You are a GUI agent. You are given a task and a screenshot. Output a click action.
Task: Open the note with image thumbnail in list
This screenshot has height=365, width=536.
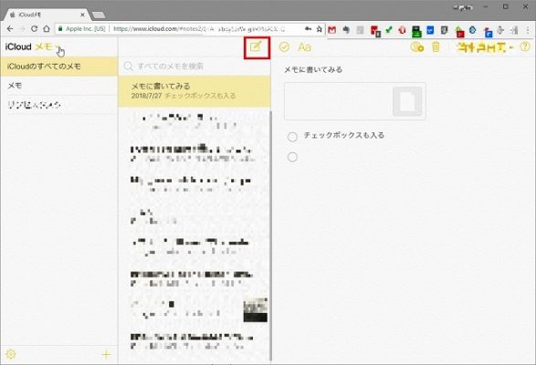click(x=194, y=309)
